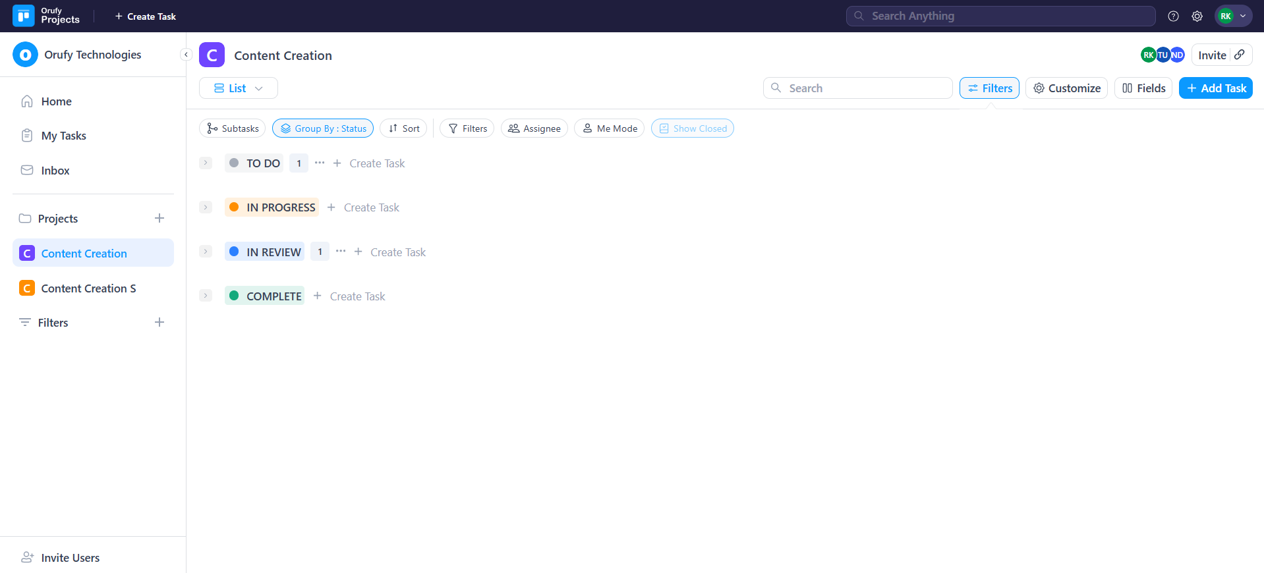Open Inbox from the sidebar
Screen dimensions: 1264x573
coord(55,171)
